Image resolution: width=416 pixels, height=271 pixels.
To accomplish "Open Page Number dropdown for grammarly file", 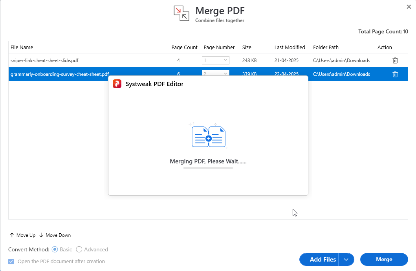I will [215, 73].
